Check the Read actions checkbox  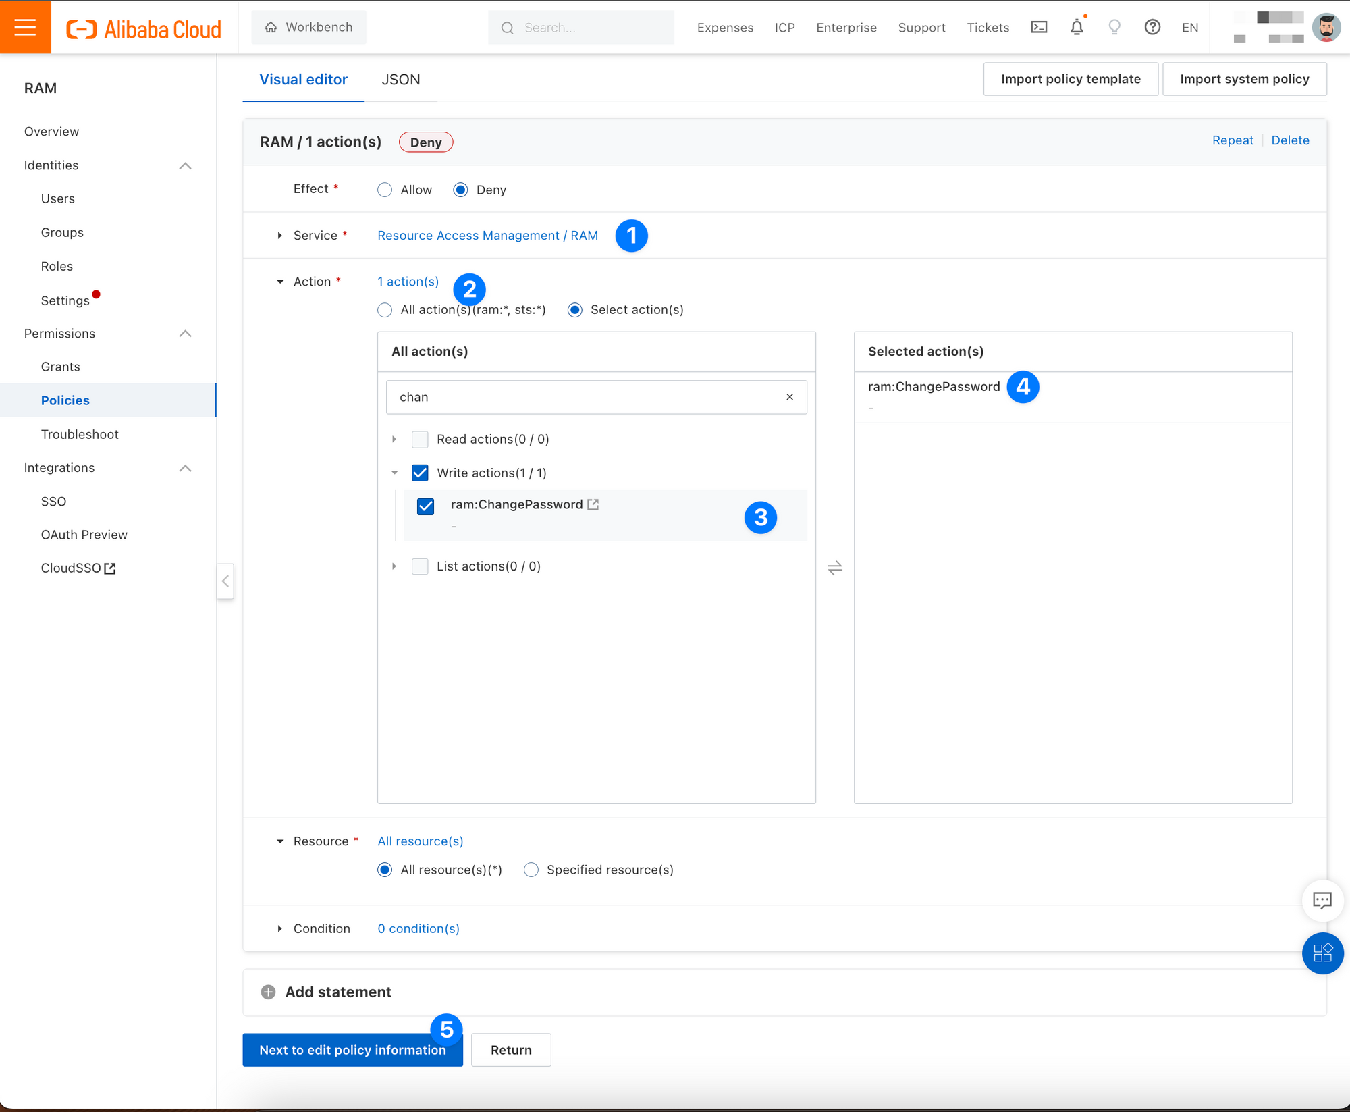click(420, 440)
